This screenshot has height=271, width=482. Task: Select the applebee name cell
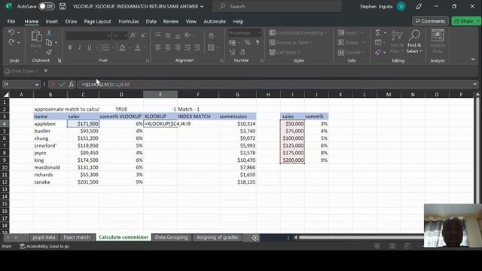(50, 123)
